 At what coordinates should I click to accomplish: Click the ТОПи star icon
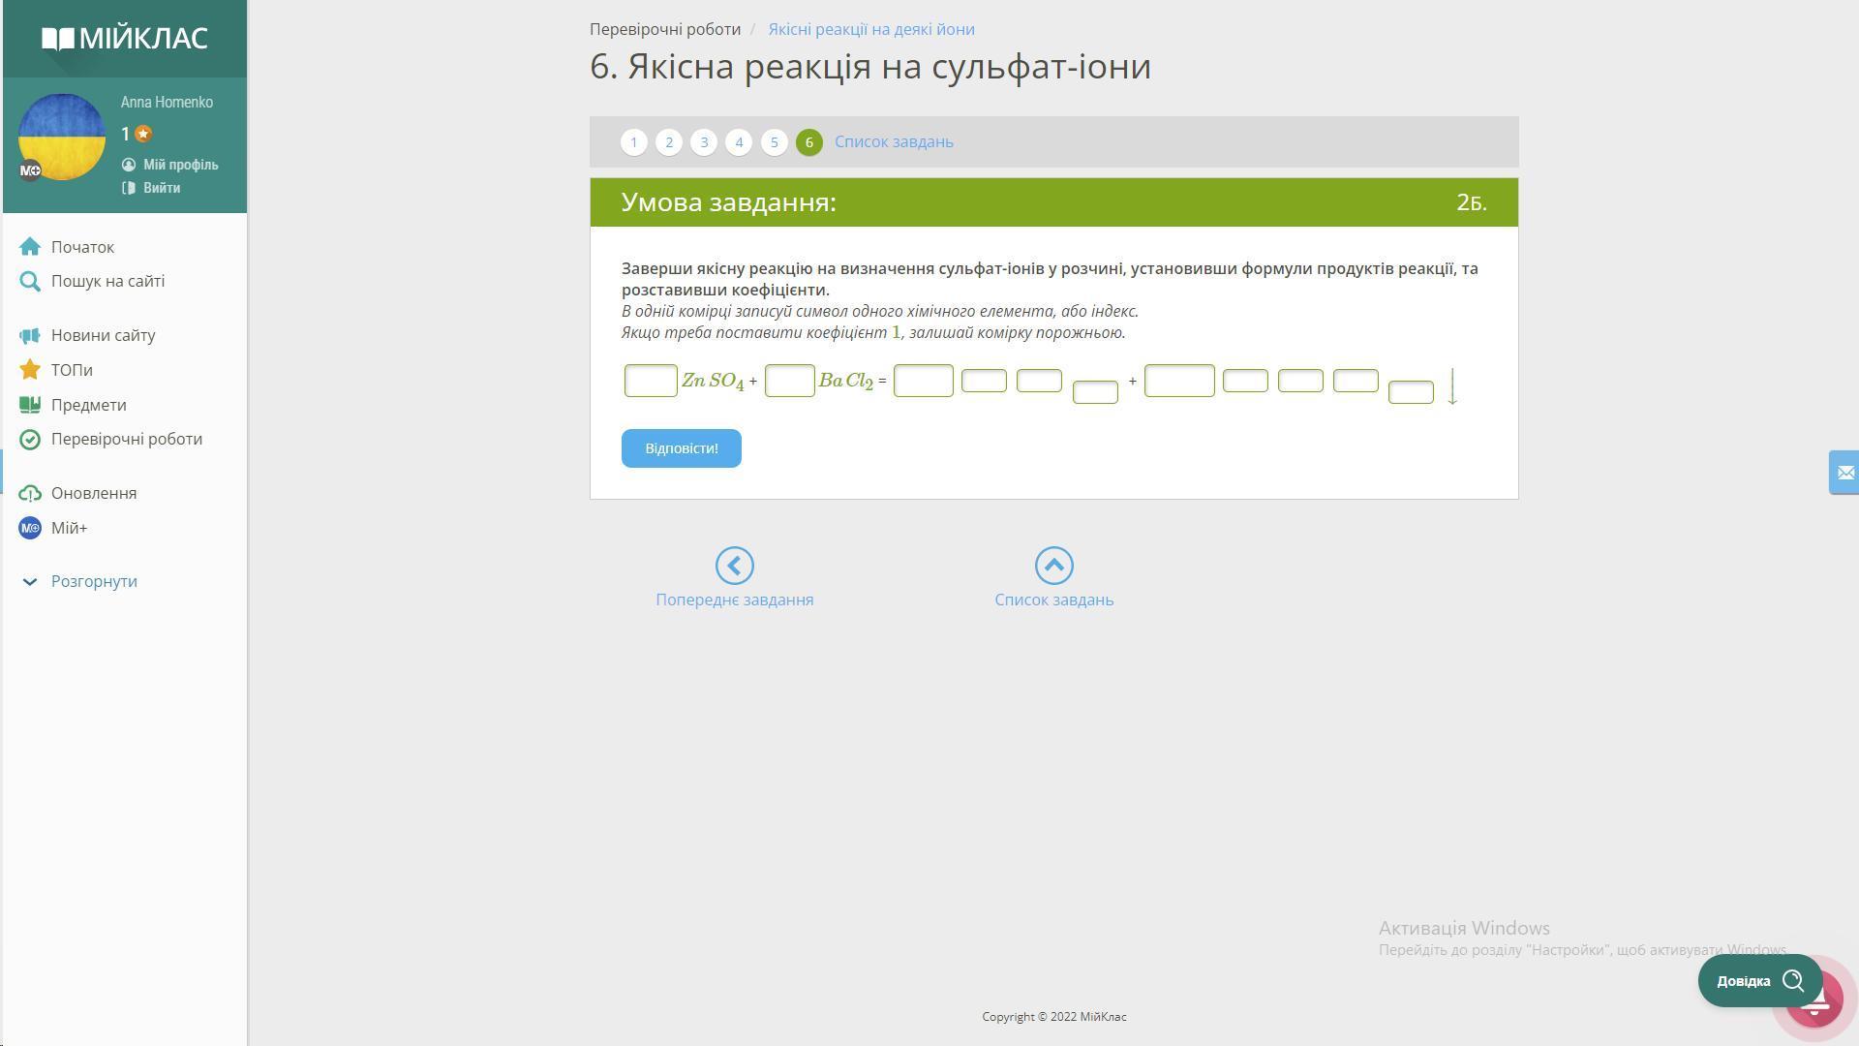[x=30, y=370]
